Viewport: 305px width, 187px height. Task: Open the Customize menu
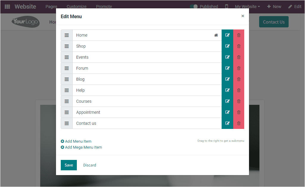pos(76,6)
